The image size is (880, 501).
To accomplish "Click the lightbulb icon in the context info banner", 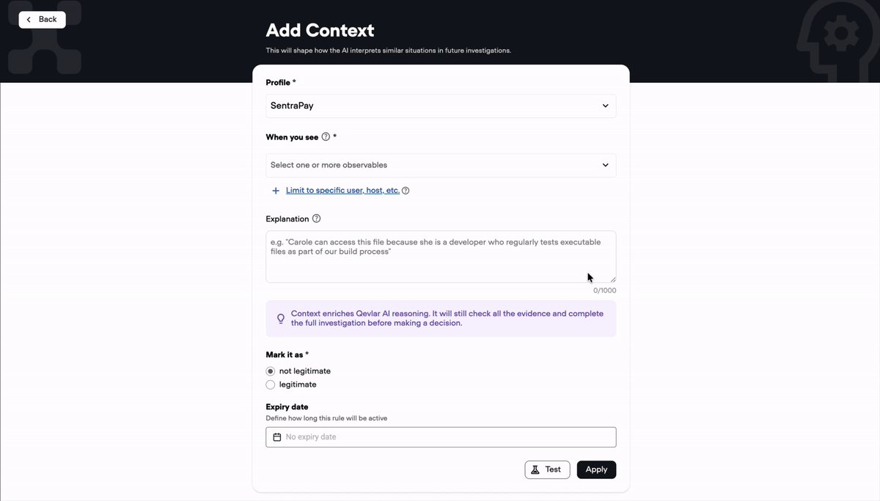I will click(x=281, y=318).
